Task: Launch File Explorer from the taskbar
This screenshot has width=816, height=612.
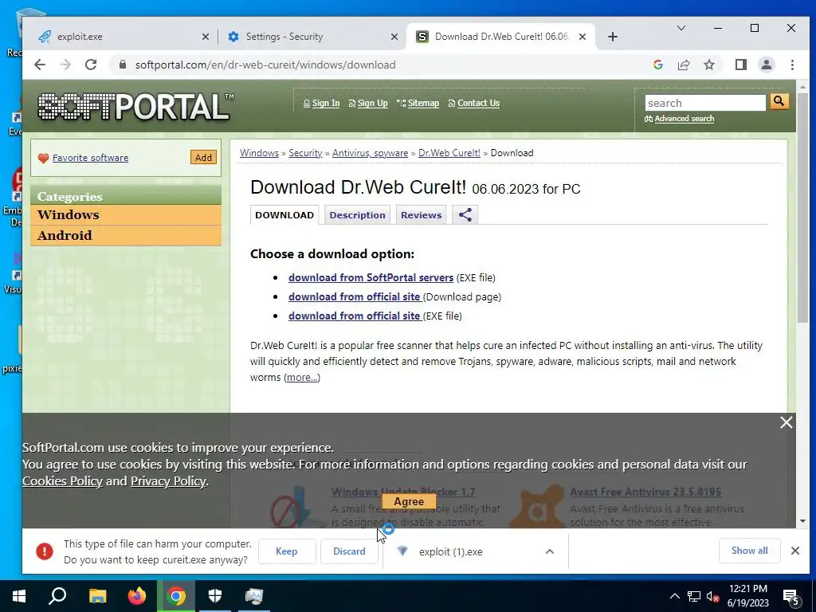Action: tap(97, 596)
